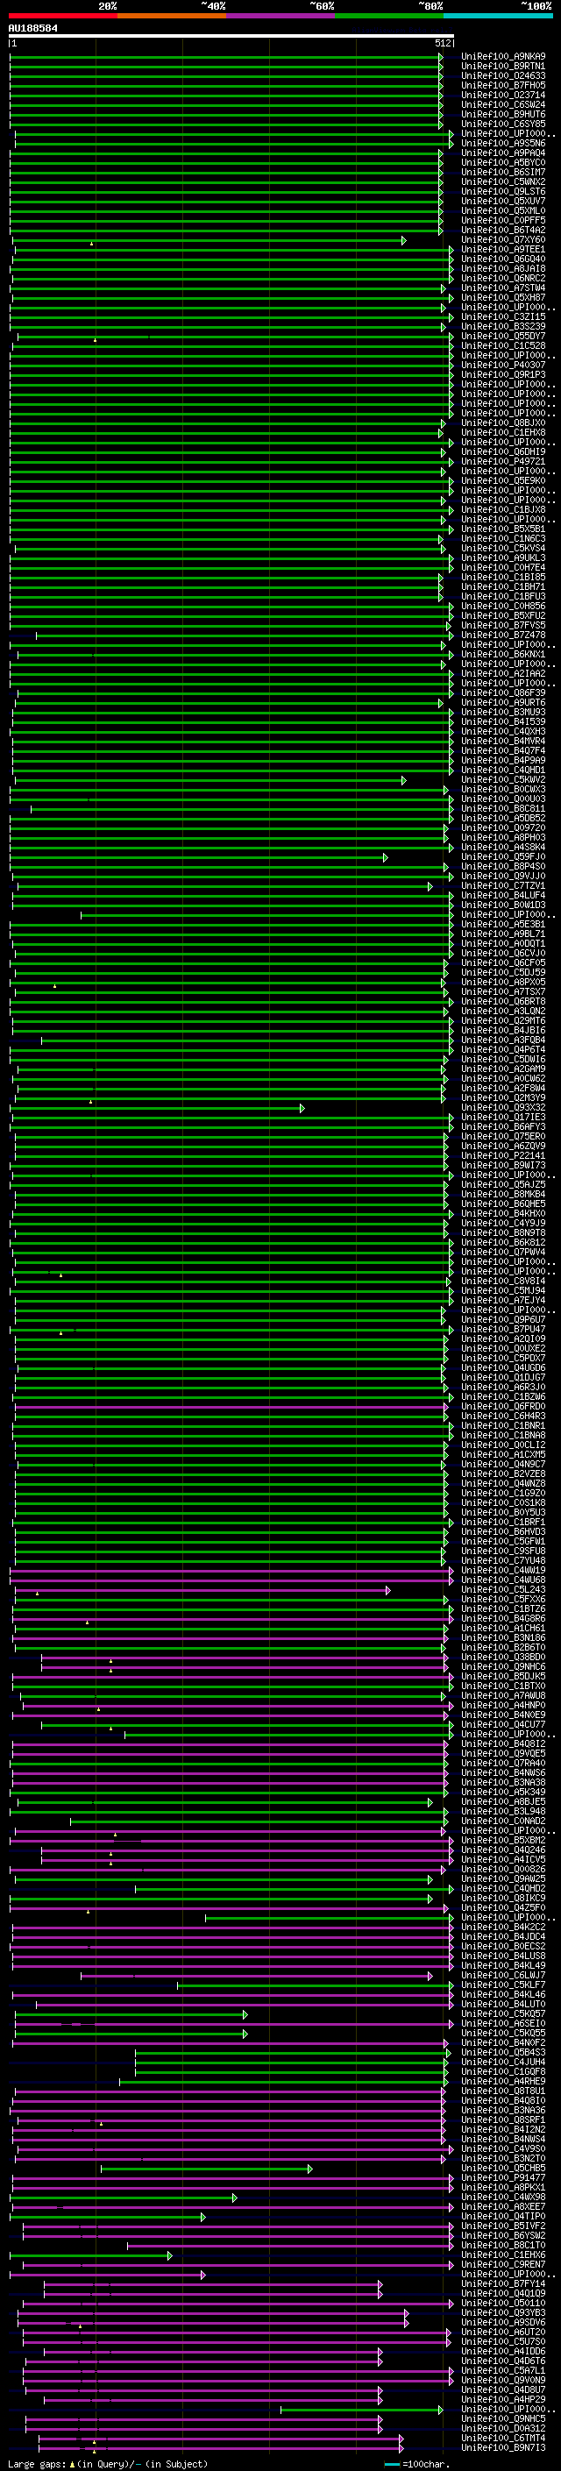
Task: Select the UniRef100_A9S5N6 label
Action: [502, 143]
